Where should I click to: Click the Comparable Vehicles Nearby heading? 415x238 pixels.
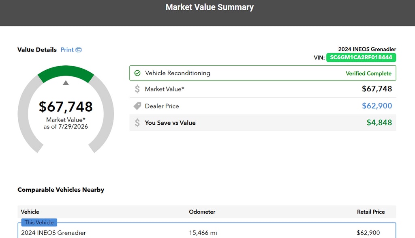[x=61, y=190]
